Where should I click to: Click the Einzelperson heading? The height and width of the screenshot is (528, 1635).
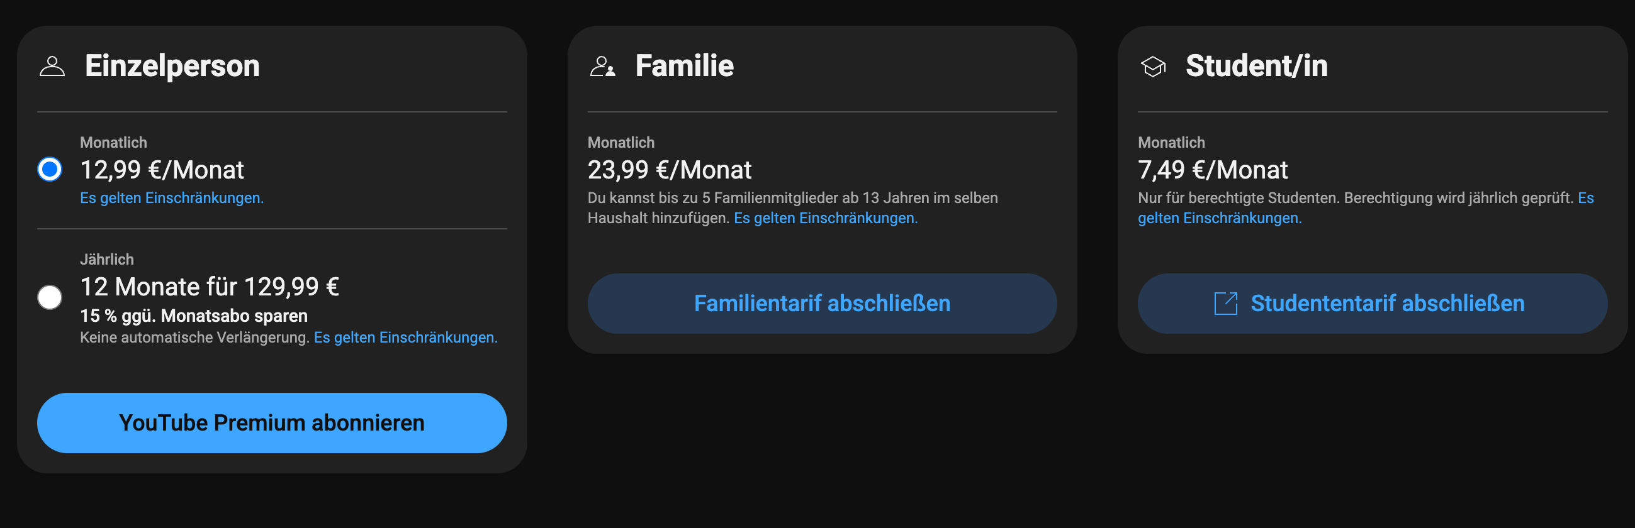[x=172, y=66]
